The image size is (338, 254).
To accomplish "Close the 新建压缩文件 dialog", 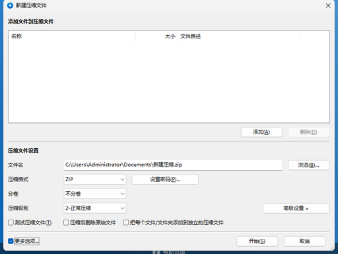I will click(328, 5).
